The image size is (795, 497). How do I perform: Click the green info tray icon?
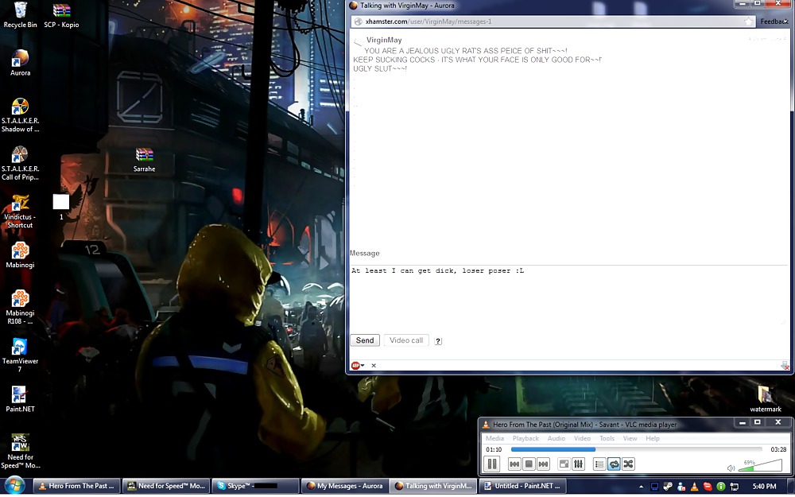click(x=720, y=487)
